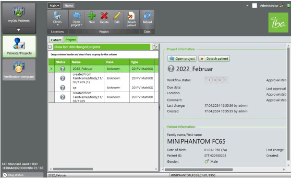Click the project list scroll-left arrow
This screenshot has width=292, height=178.
pyautogui.click(x=50, y=169)
